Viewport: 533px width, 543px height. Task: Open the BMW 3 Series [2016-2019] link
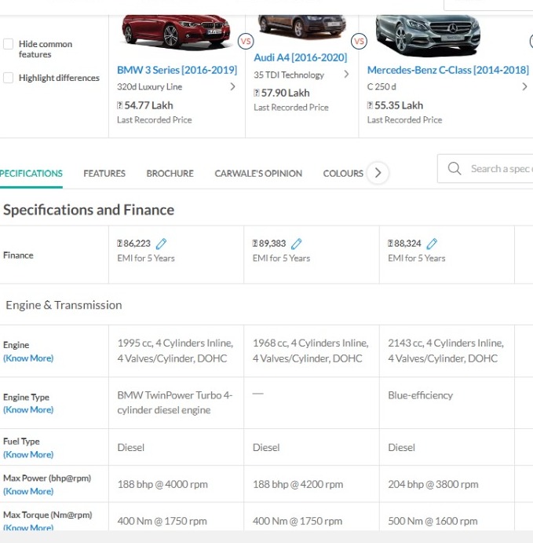click(x=177, y=70)
